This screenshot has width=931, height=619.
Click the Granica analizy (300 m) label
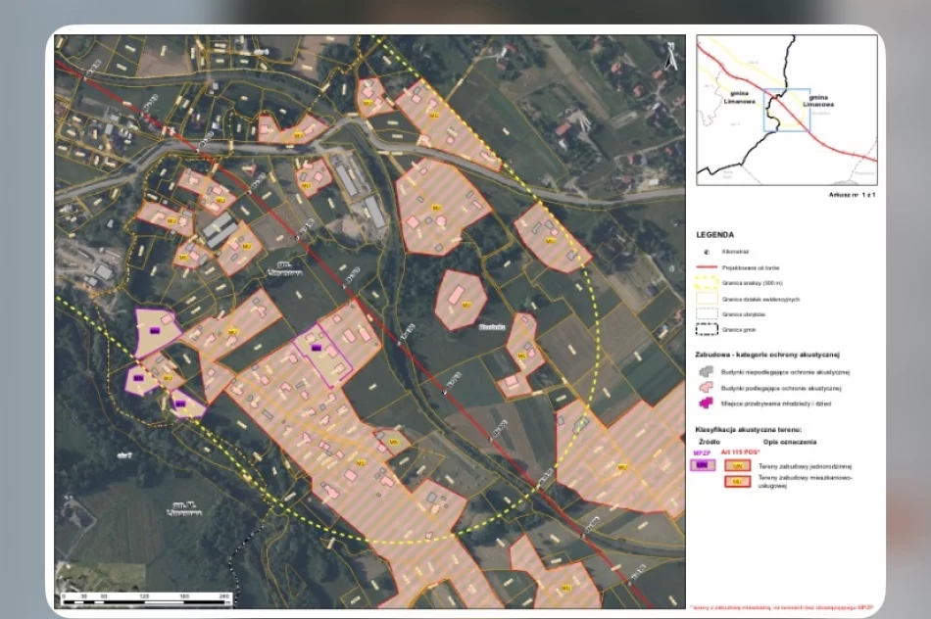(752, 284)
